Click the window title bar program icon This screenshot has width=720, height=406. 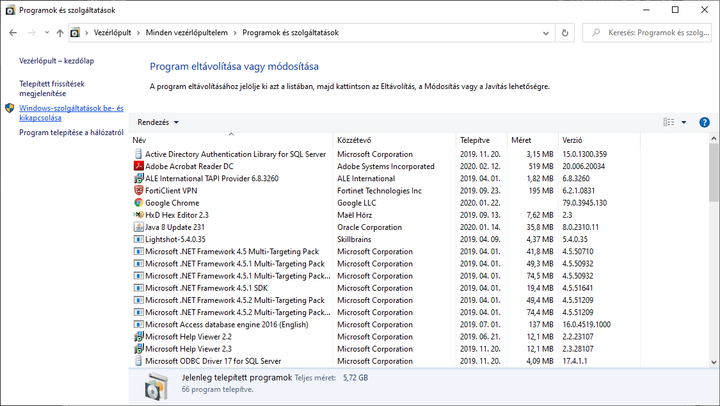pos(10,10)
